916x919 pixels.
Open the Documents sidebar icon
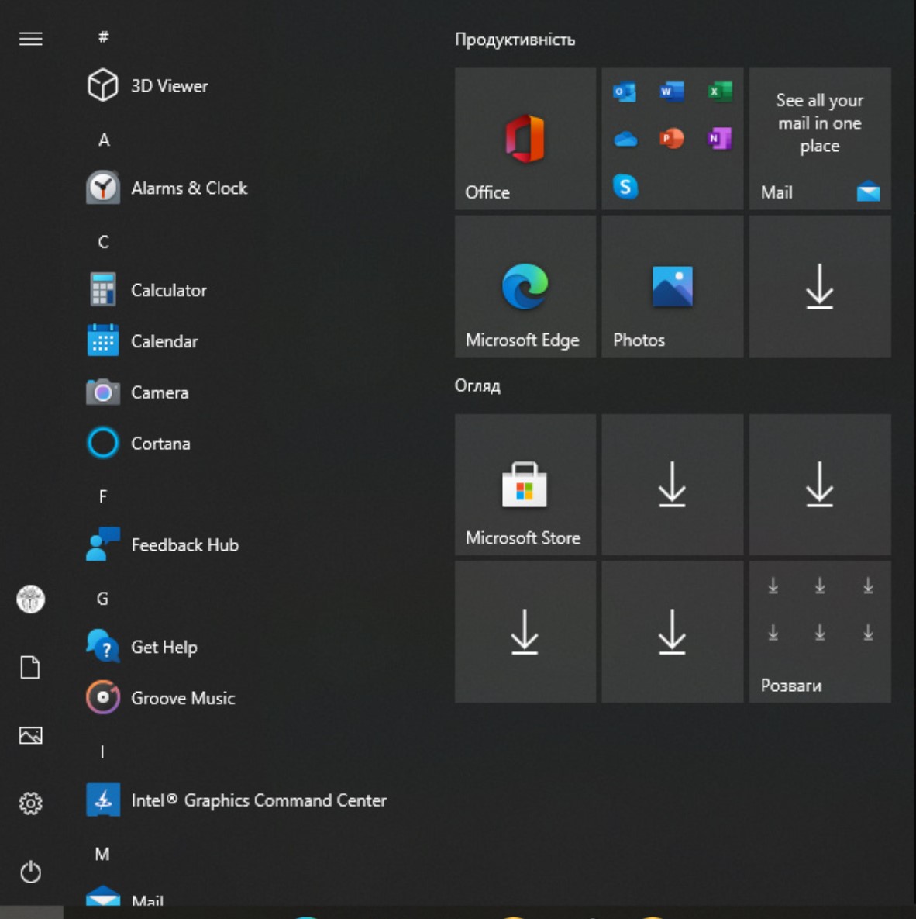point(31,668)
